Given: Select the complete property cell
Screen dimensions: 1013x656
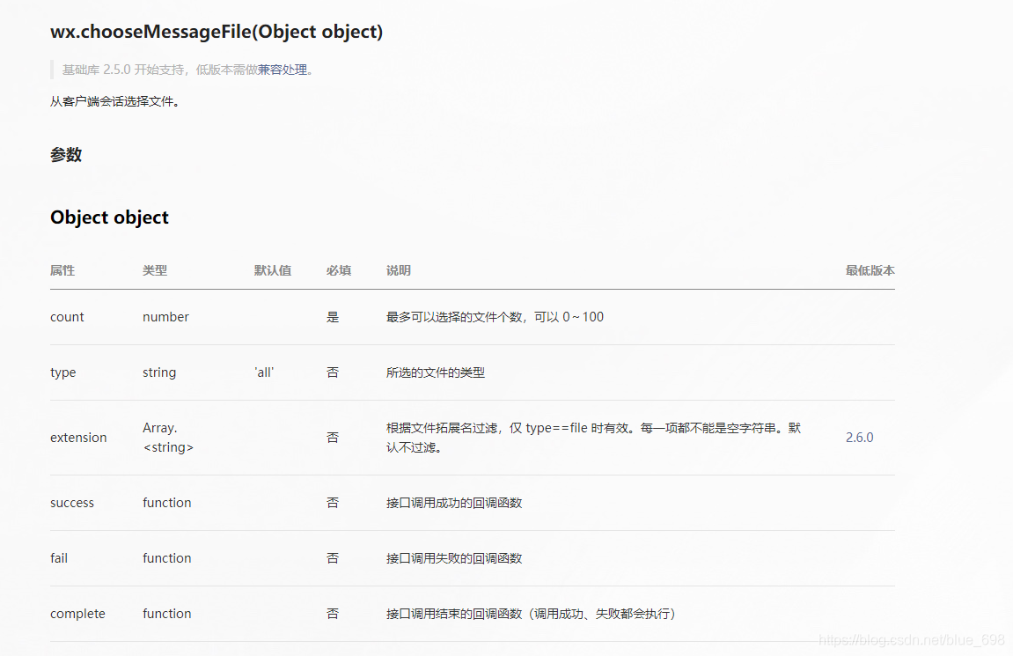Looking at the screenshot, I should [x=77, y=614].
